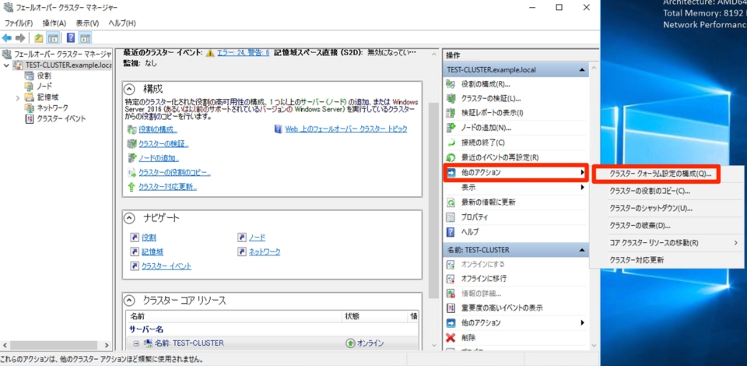
Task: Select 記憶域 in the left tree
Action: tap(47, 97)
